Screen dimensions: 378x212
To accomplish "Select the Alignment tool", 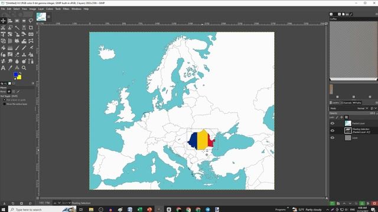I will (x=10, y=21).
